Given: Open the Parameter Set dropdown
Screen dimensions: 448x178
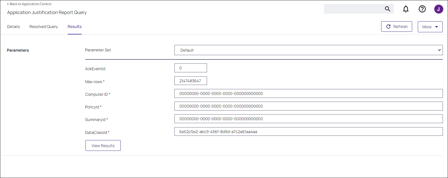Looking at the screenshot, I should click(x=308, y=50).
